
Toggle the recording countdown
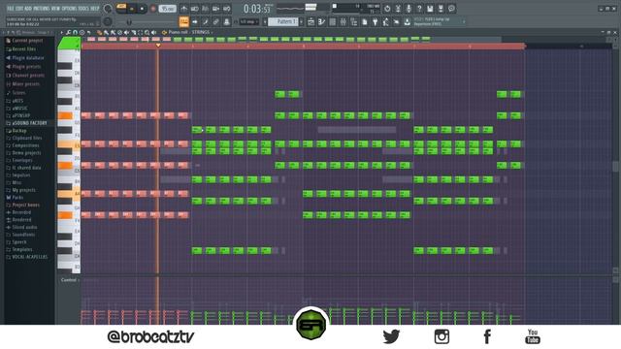pos(205,9)
